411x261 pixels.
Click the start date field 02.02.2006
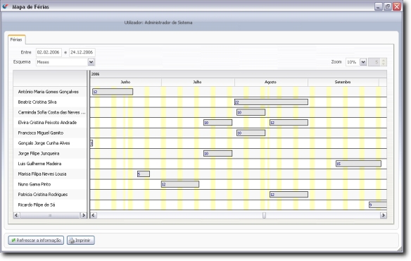[x=49, y=52]
